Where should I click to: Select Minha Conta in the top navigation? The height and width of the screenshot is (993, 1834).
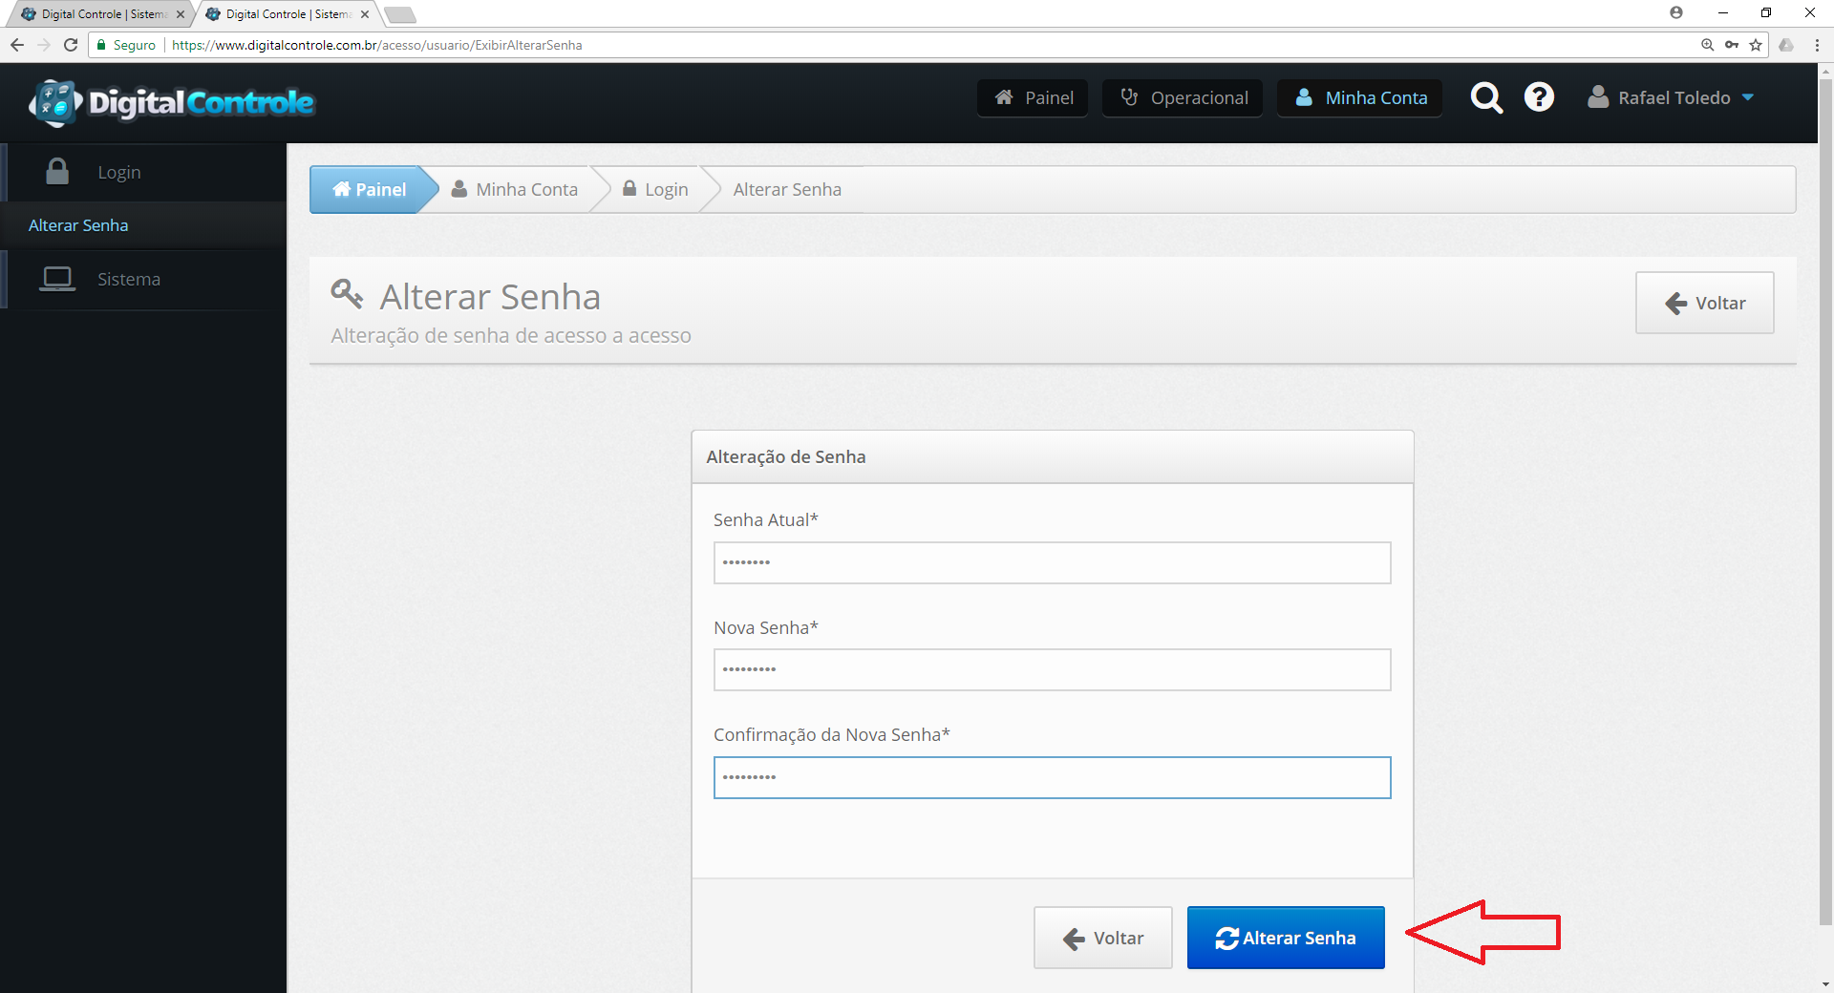pos(1358,97)
